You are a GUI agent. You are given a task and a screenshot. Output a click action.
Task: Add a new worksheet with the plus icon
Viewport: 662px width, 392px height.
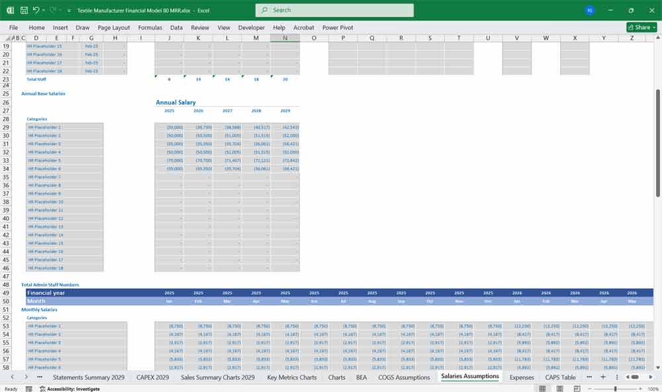click(x=603, y=377)
